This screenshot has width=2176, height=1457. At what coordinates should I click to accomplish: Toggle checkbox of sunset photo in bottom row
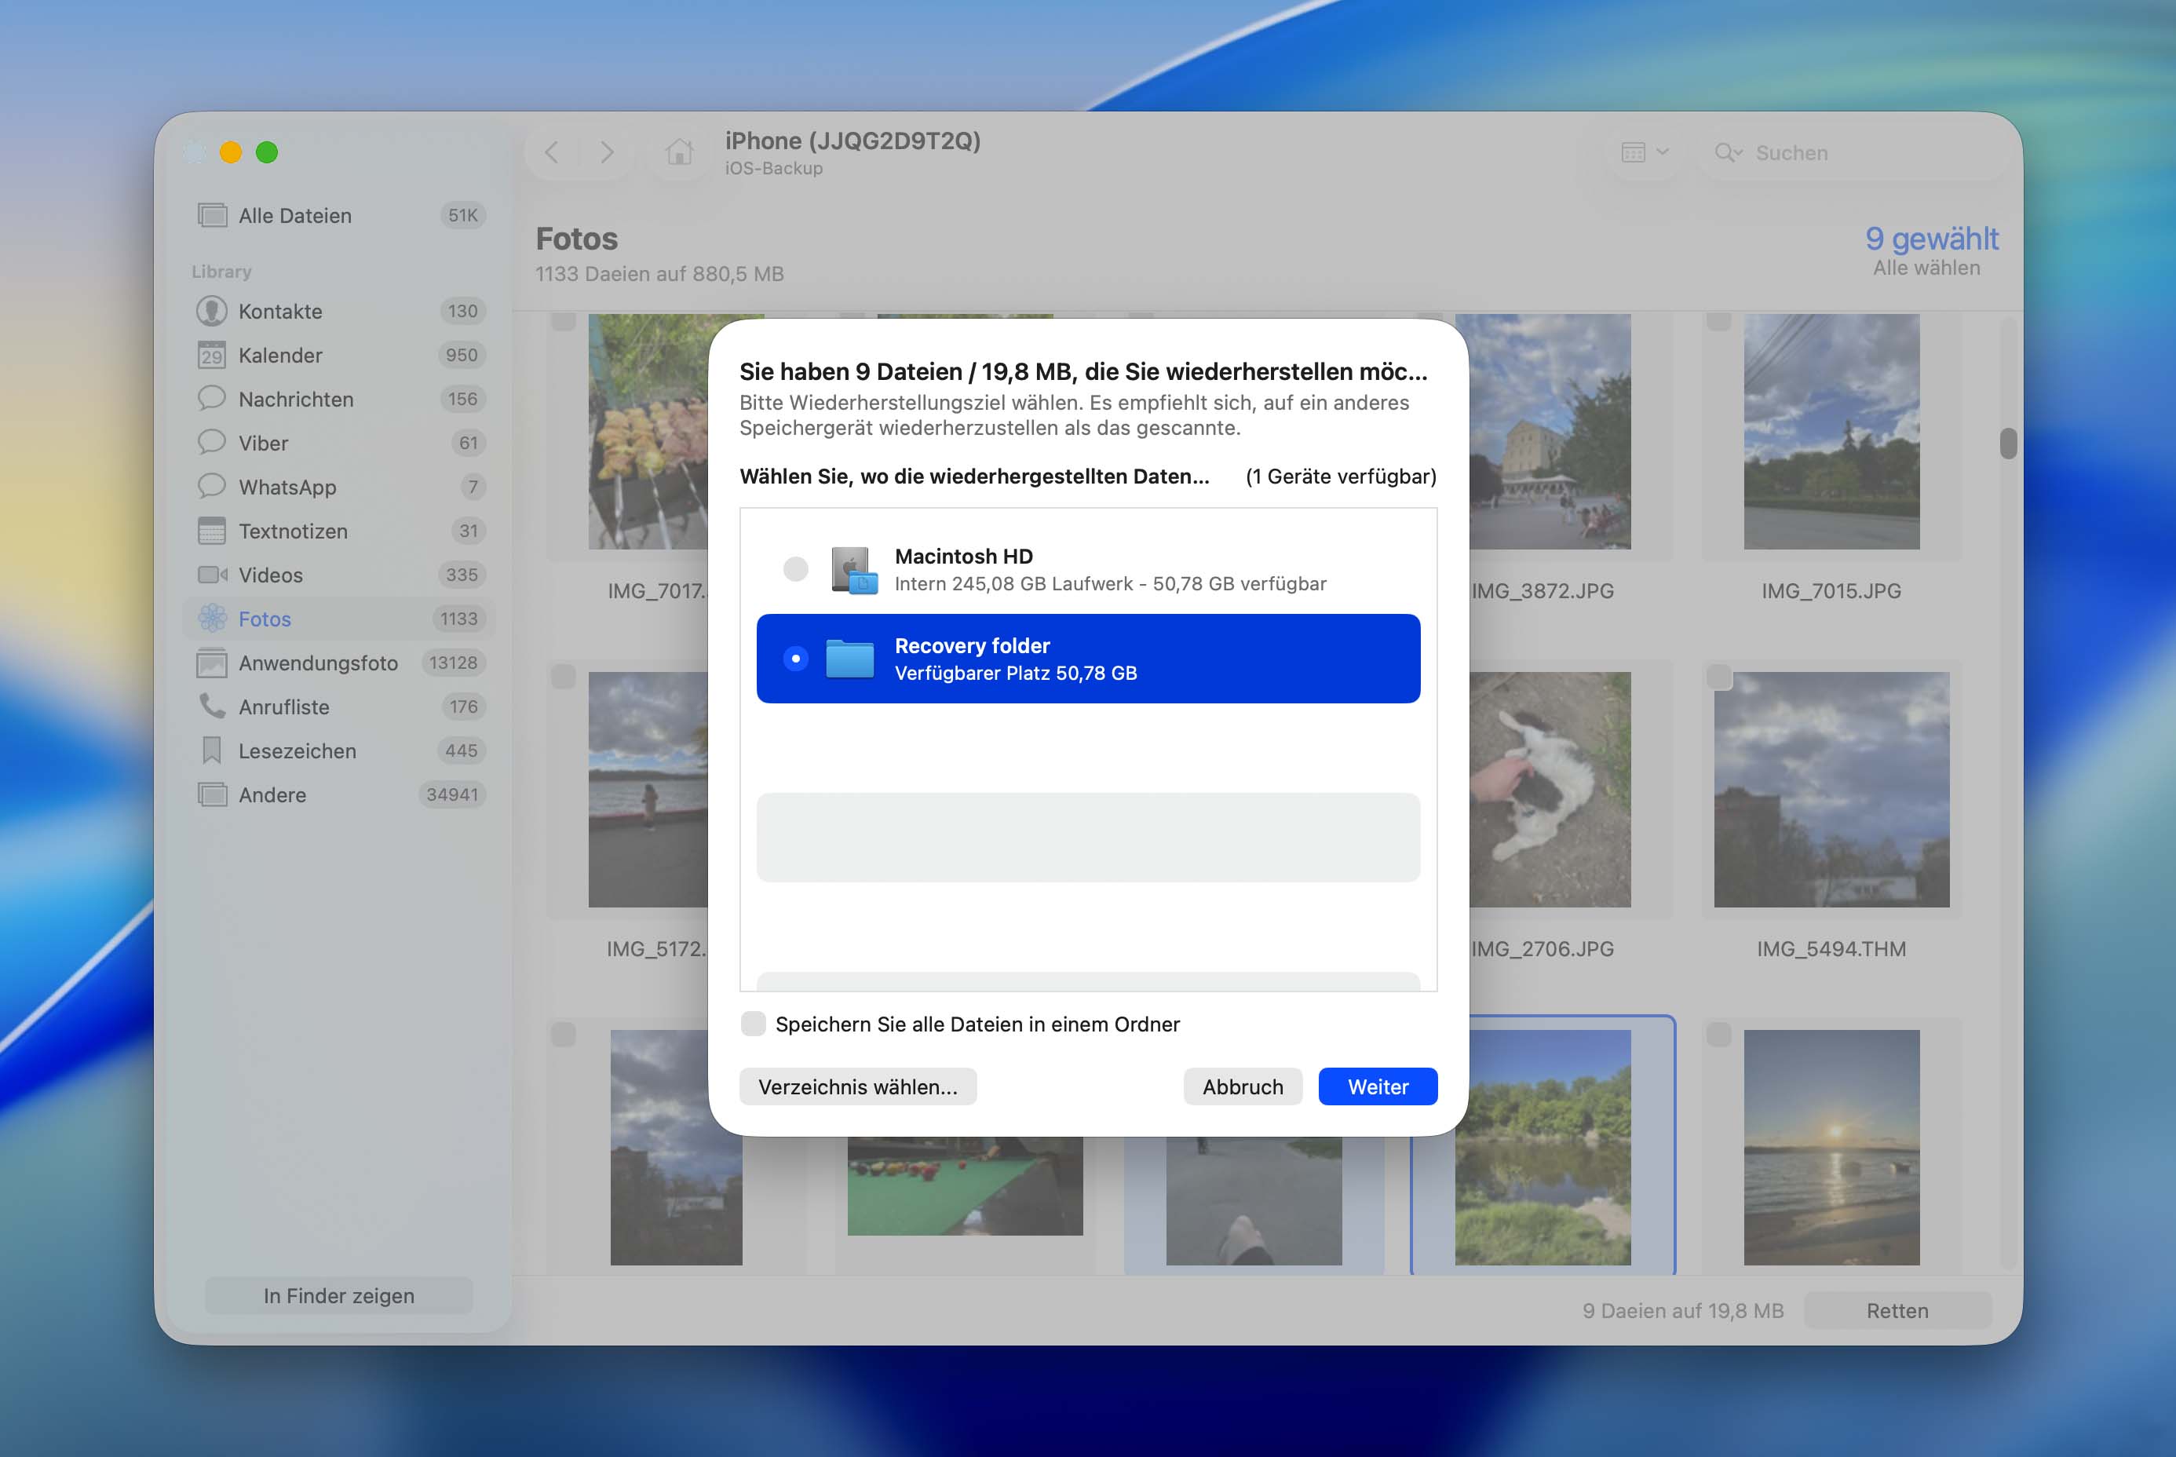coord(1719,1034)
